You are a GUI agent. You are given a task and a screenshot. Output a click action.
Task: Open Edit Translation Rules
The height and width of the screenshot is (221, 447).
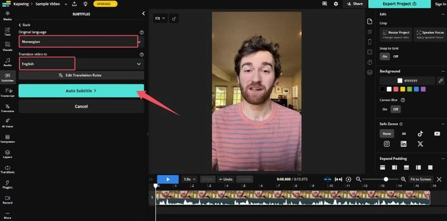coord(81,75)
